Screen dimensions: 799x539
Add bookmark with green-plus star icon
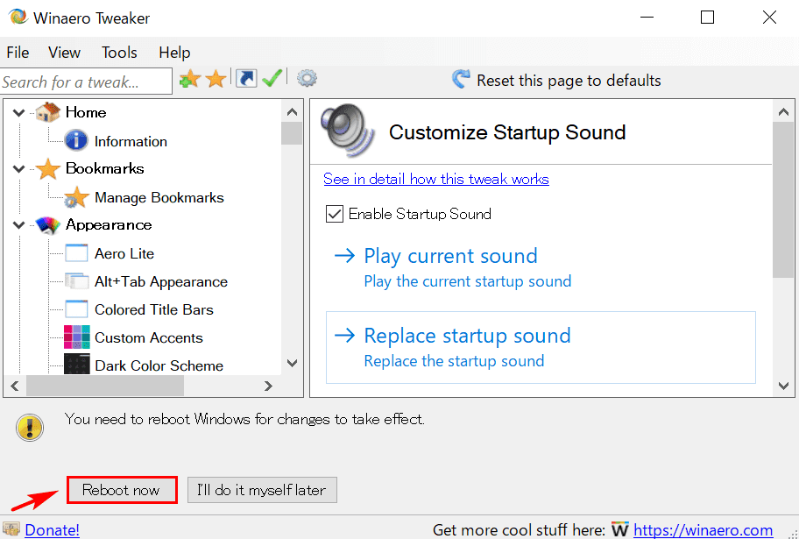pos(189,79)
